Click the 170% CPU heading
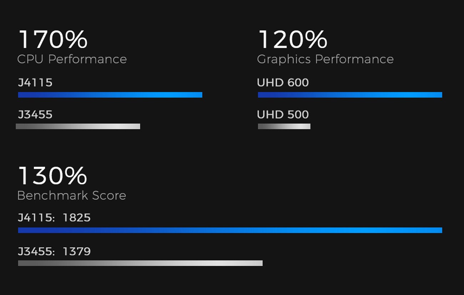The image size is (464, 295). tap(53, 39)
